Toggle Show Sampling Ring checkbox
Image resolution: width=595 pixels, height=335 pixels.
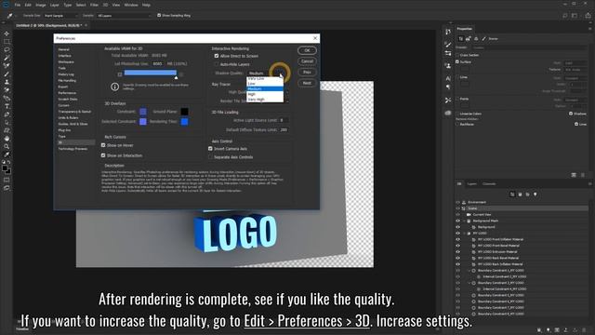pyautogui.click(x=159, y=15)
